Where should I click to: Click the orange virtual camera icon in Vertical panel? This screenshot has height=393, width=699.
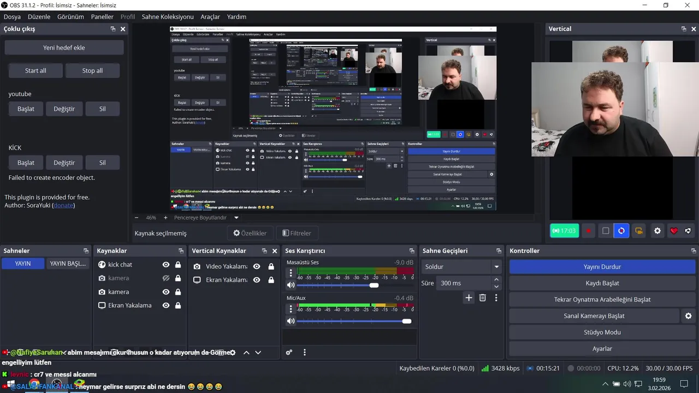(638, 231)
